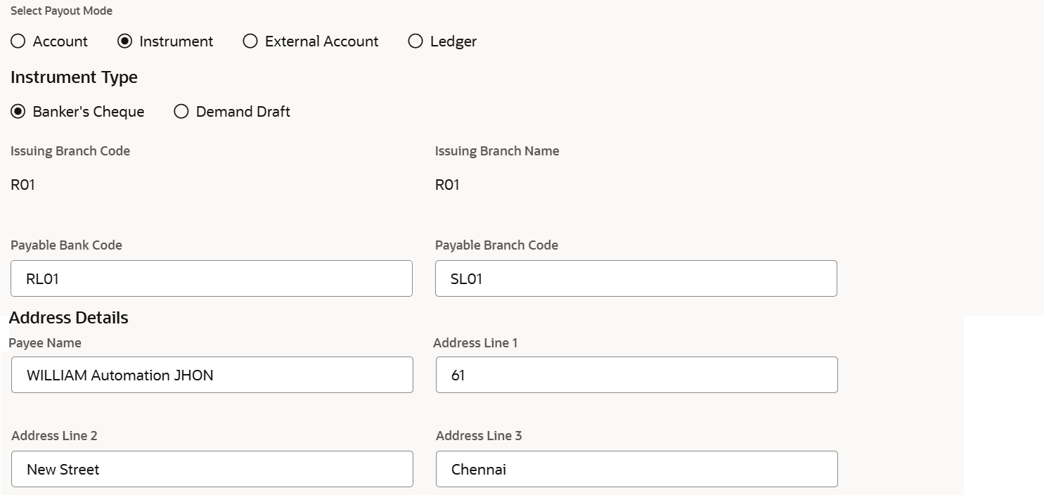Edit Address Line 3 field Chennai
The width and height of the screenshot is (1044, 495).
[637, 469]
